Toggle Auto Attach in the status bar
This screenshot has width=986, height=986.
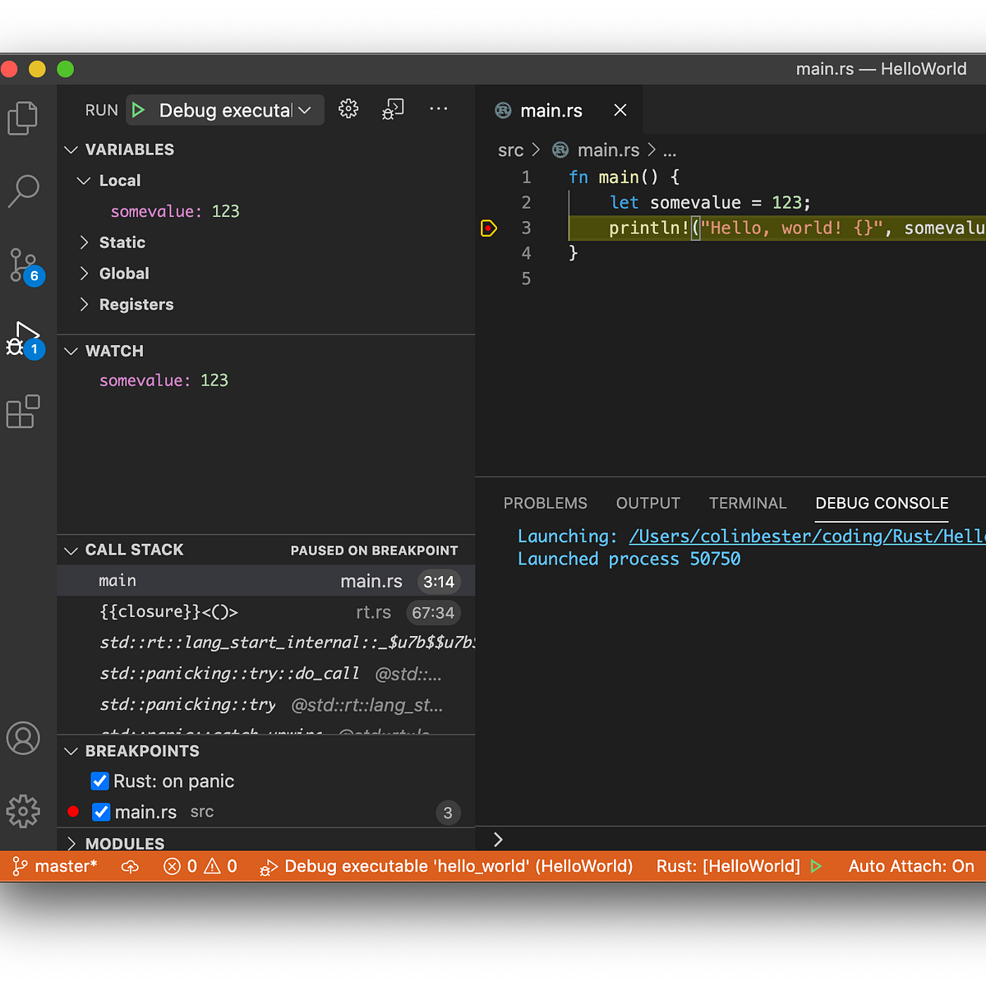(x=910, y=866)
